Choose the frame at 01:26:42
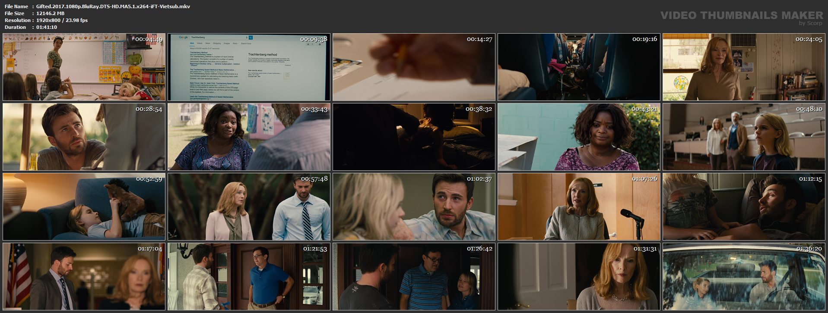The height and width of the screenshot is (313, 828). pyautogui.click(x=414, y=276)
